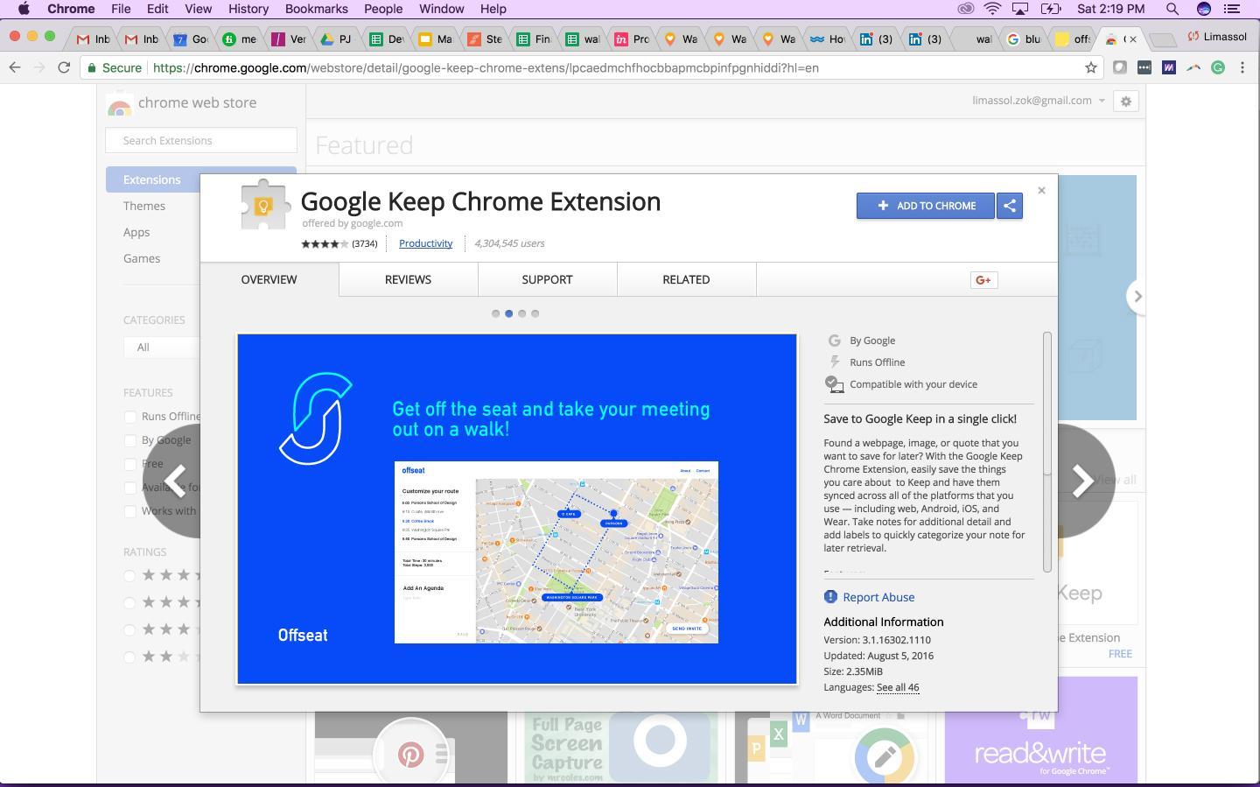
Task: Open the Categories 'All' dropdown
Action: pyautogui.click(x=162, y=348)
